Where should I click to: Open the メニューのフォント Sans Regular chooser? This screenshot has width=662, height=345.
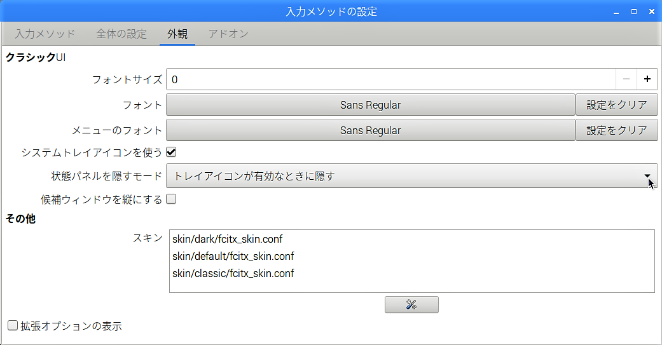[370, 130]
